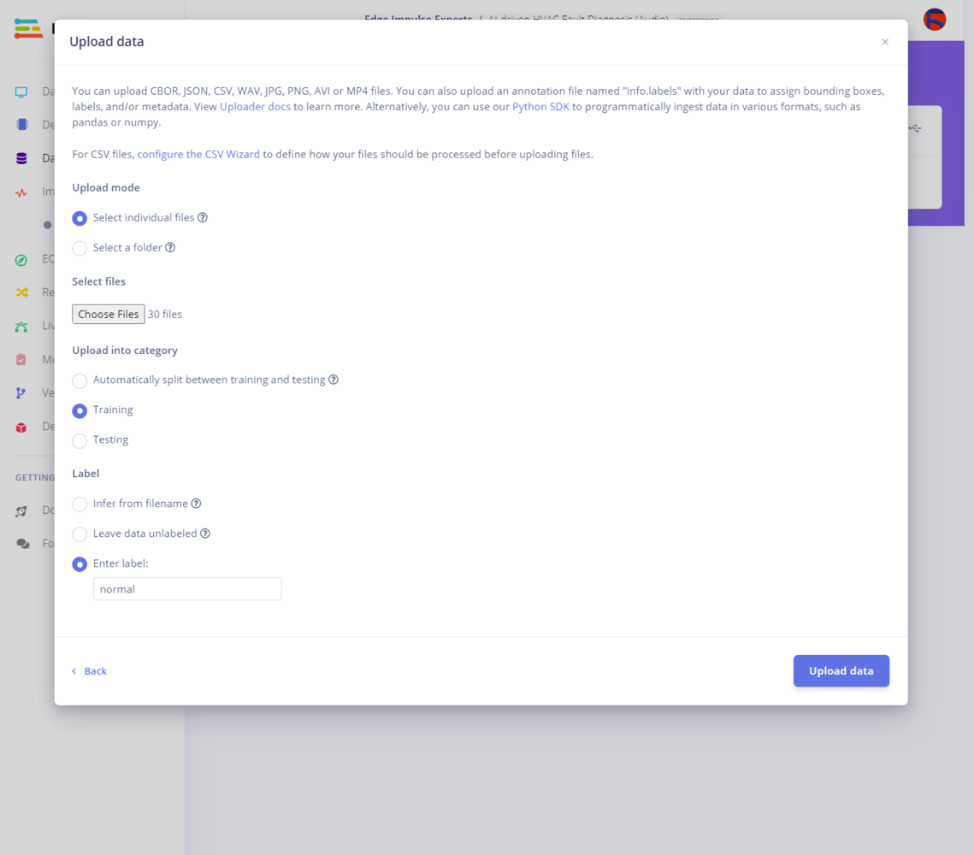
Task: Select the Testing category radio button
Action: tap(80, 441)
